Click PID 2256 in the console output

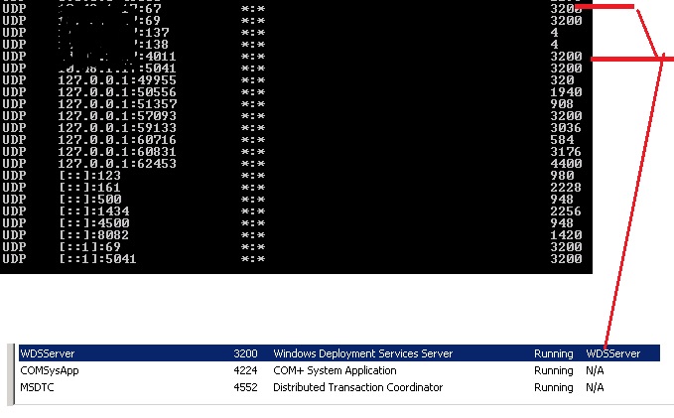click(566, 211)
